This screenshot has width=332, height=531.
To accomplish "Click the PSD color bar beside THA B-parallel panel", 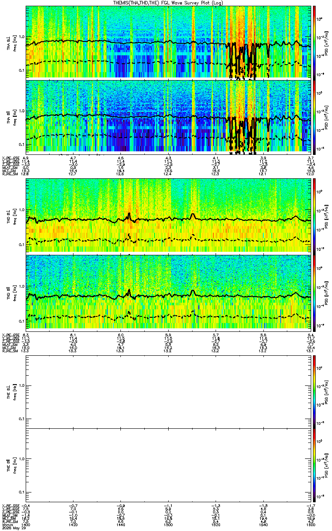I will click(x=314, y=117).
